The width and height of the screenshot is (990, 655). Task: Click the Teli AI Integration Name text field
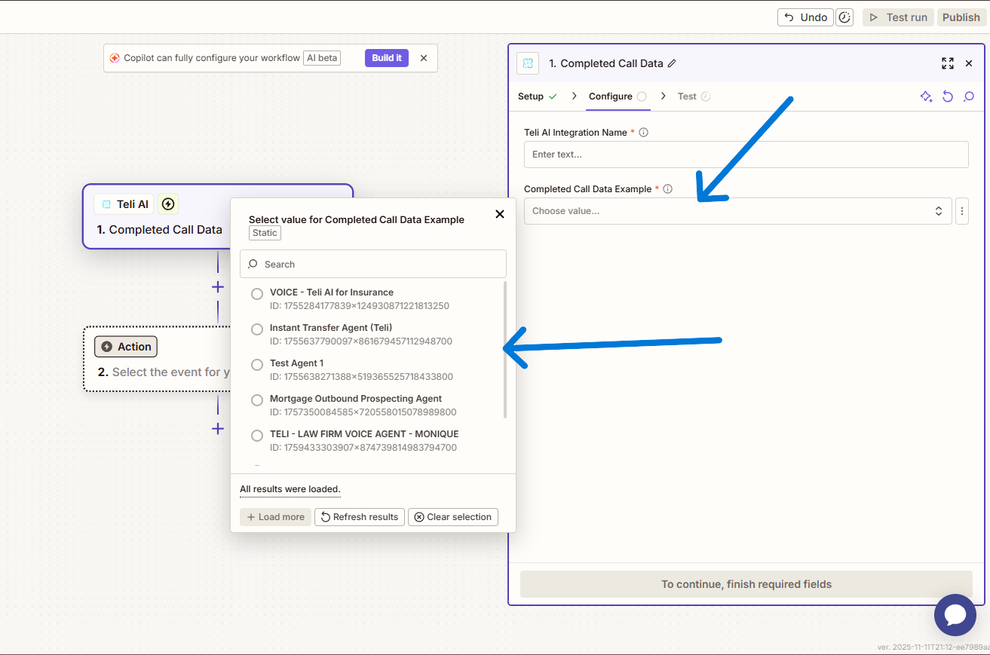(746, 155)
